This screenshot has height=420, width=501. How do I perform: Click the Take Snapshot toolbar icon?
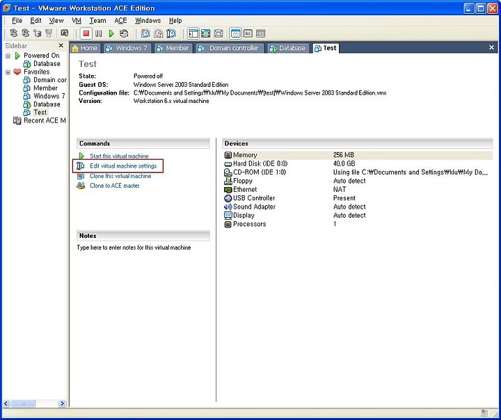click(145, 33)
